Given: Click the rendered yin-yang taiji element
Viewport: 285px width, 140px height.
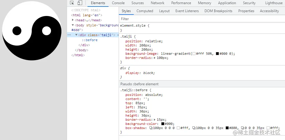Looking at the screenshot, I should coord(32,31).
